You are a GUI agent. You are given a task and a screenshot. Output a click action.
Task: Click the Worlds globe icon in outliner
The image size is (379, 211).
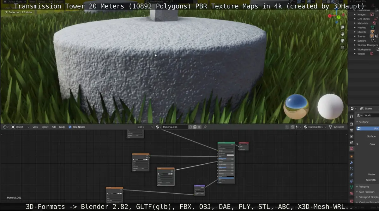point(371,54)
